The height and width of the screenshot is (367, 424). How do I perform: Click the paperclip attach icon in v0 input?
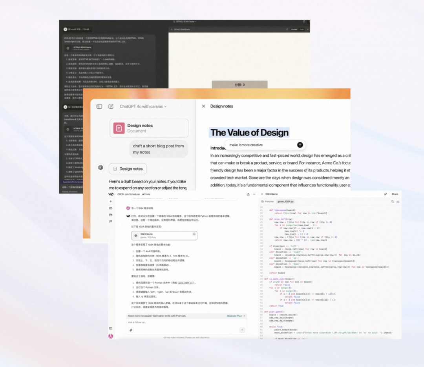pyautogui.click(x=131, y=330)
